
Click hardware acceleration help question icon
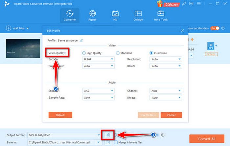click(x=223, y=28)
